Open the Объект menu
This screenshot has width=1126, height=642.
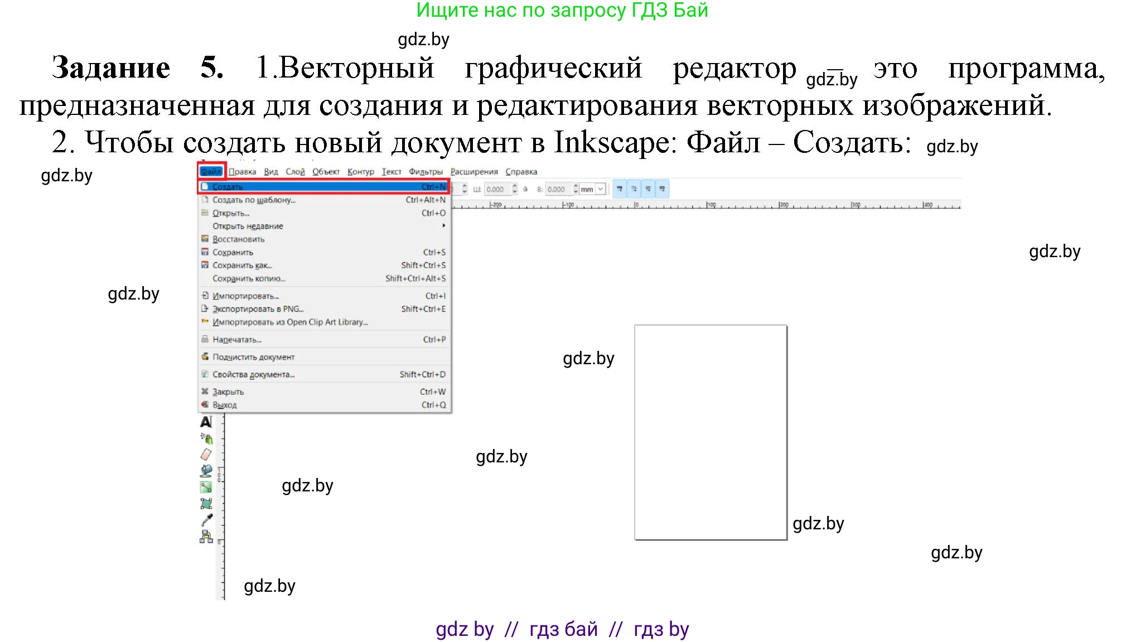[x=327, y=171]
